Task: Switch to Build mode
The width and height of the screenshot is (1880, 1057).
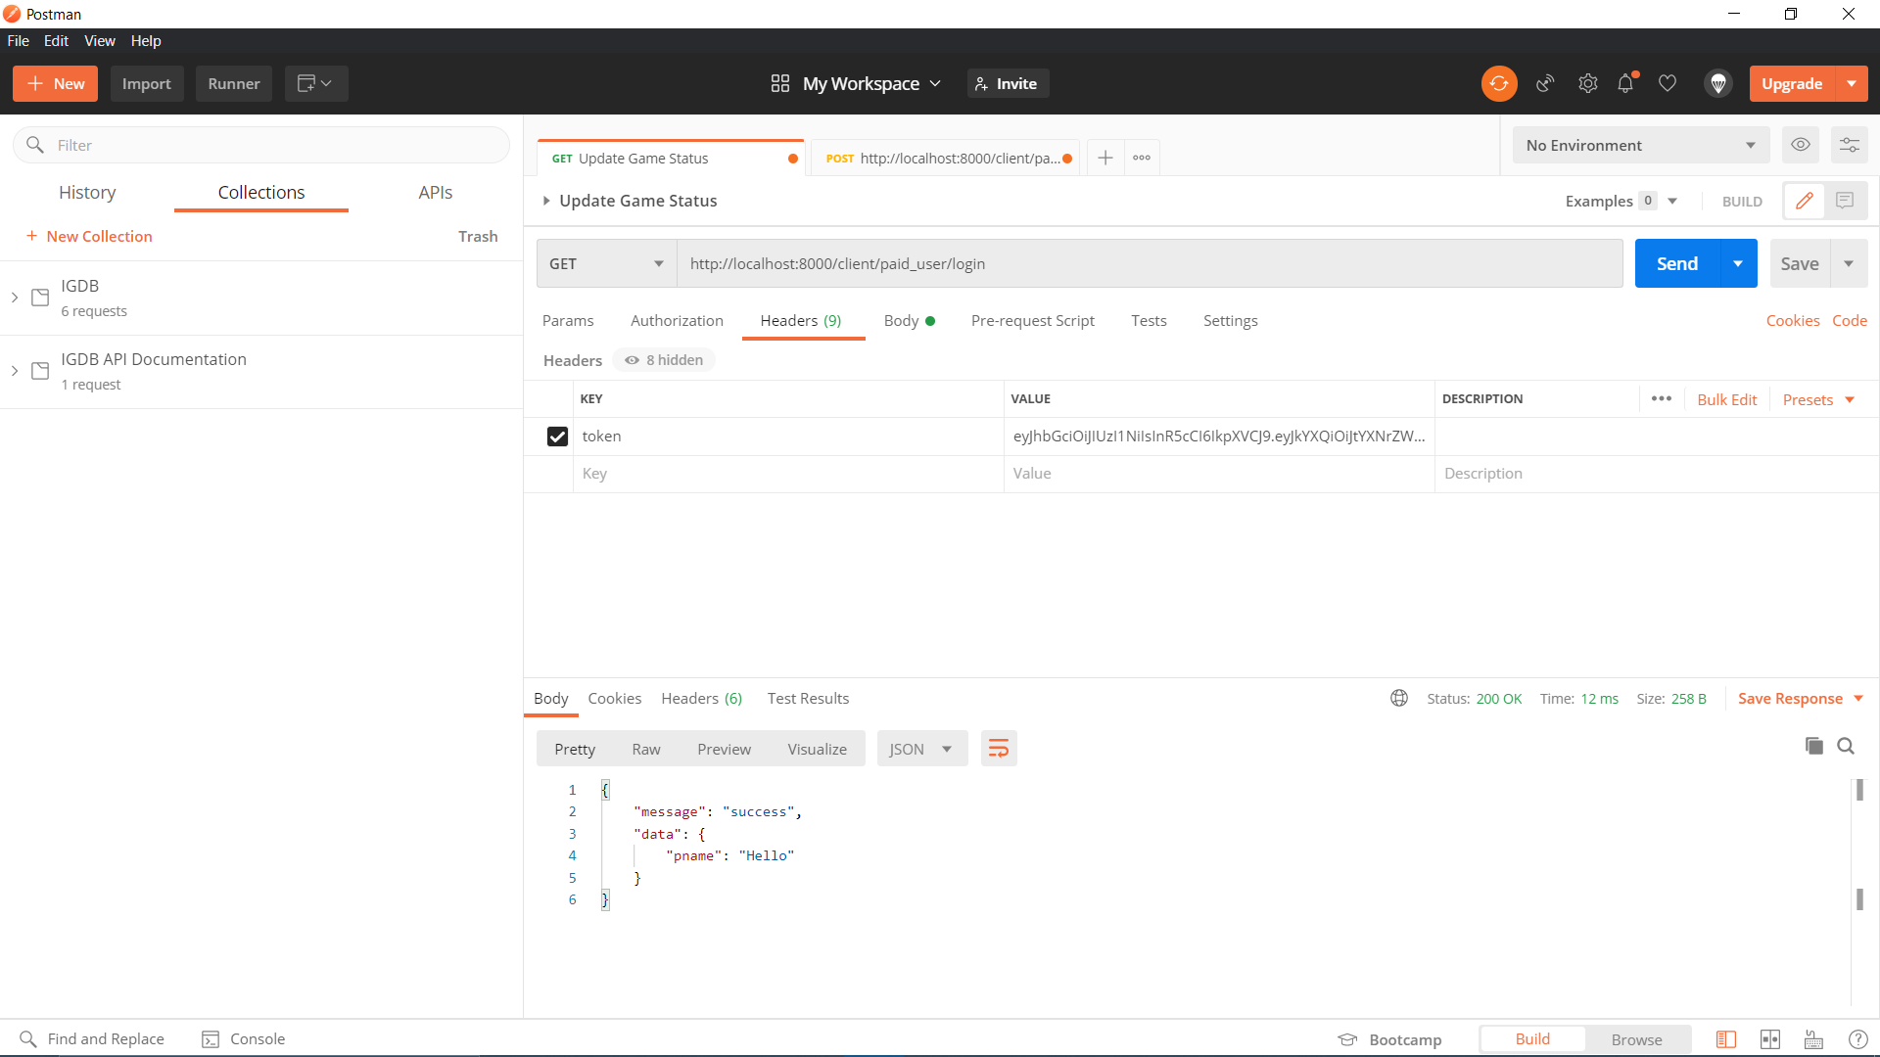Action: coord(1532,1039)
